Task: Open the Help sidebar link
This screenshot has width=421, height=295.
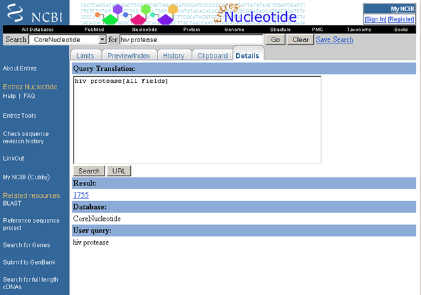Action: pyautogui.click(x=9, y=96)
